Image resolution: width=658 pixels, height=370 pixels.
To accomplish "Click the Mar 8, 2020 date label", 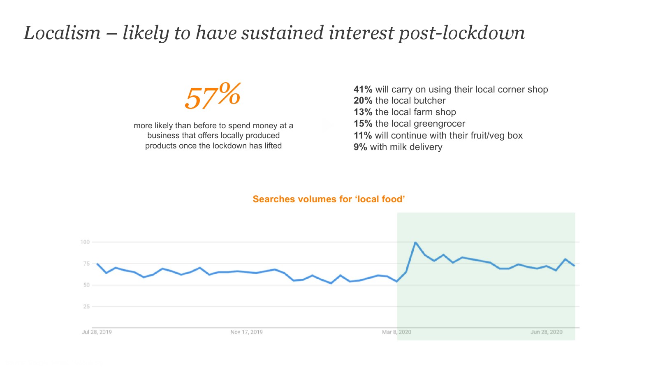I will click(396, 332).
